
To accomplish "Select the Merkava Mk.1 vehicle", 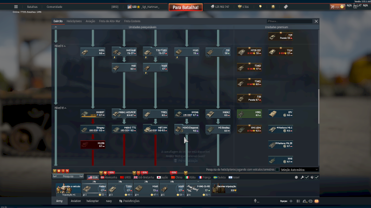I will 281,129.
